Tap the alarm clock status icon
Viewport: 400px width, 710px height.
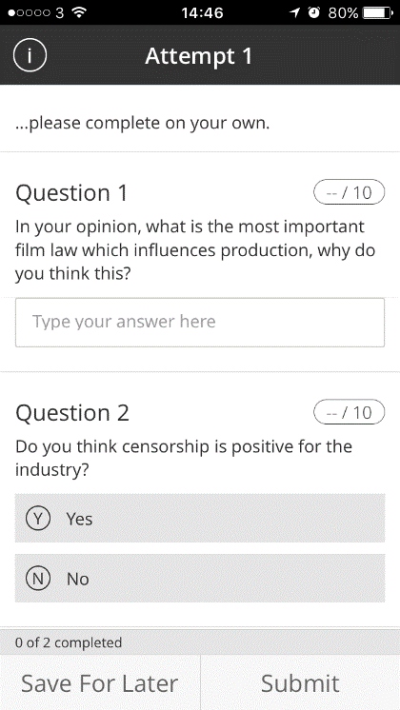[314, 12]
